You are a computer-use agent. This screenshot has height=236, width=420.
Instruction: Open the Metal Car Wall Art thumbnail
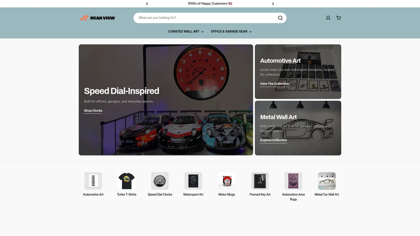click(327, 181)
